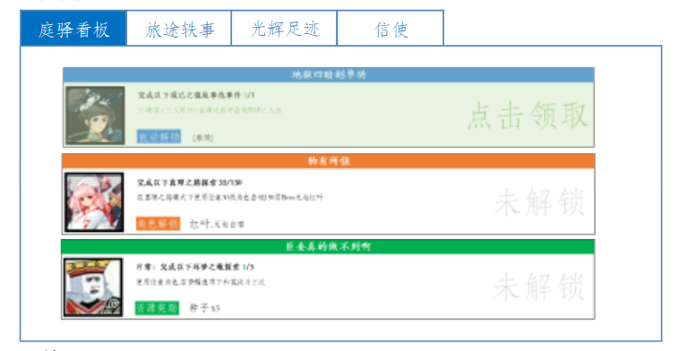Click the pink-haired girl character avatar
The image size is (678, 351).
pos(94,202)
